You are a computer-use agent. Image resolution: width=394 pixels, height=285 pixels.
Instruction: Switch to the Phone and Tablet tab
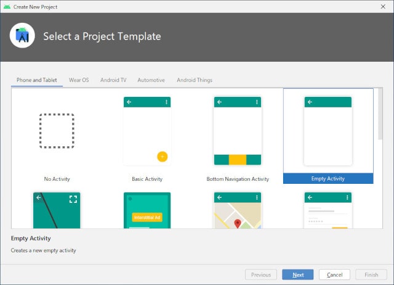(x=37, y=80)
